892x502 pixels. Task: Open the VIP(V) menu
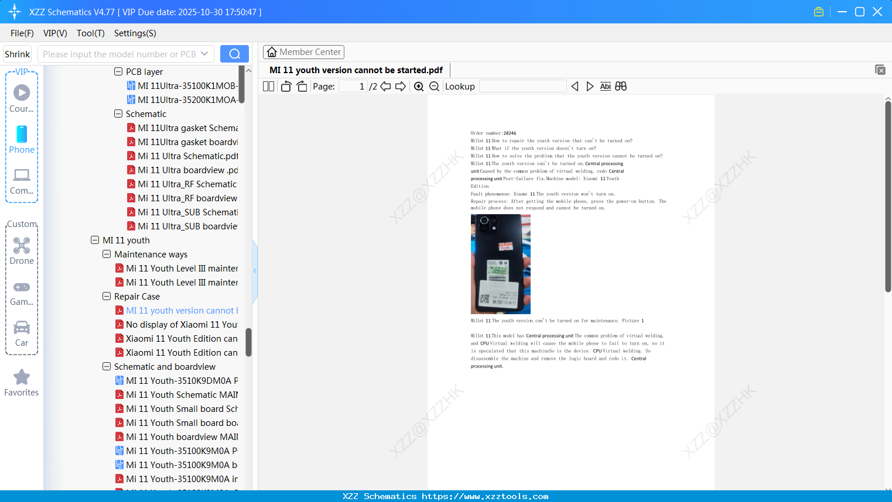55,33
